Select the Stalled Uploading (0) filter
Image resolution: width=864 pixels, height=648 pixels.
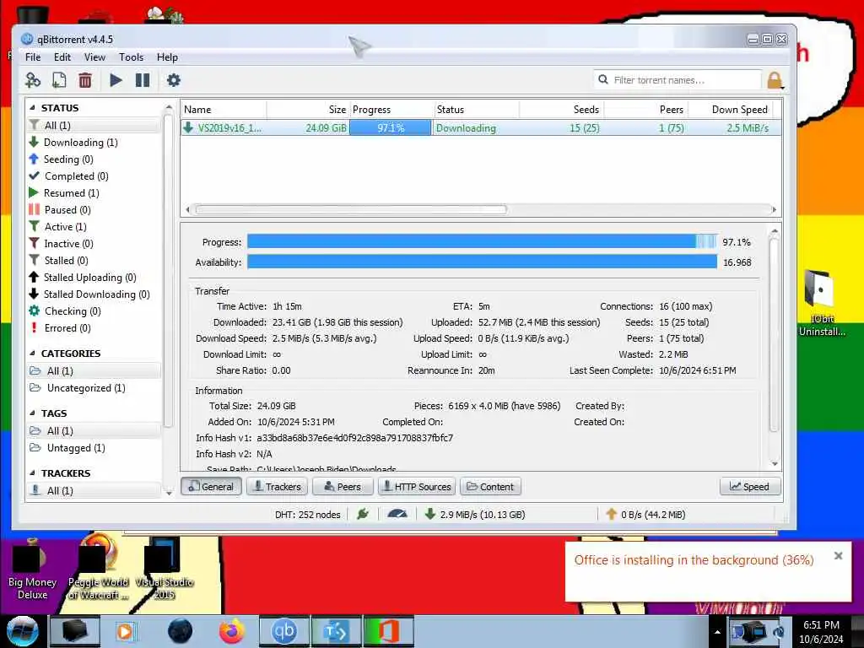coord(94,278)
